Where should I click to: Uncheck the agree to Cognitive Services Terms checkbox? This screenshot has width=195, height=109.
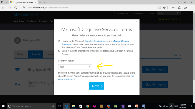pos(59,41)
